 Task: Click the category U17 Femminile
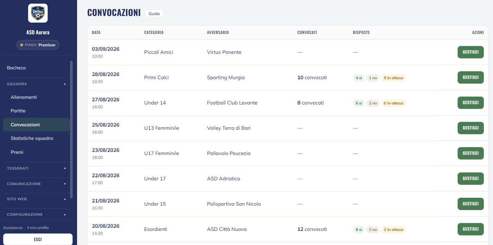point(161,153)
